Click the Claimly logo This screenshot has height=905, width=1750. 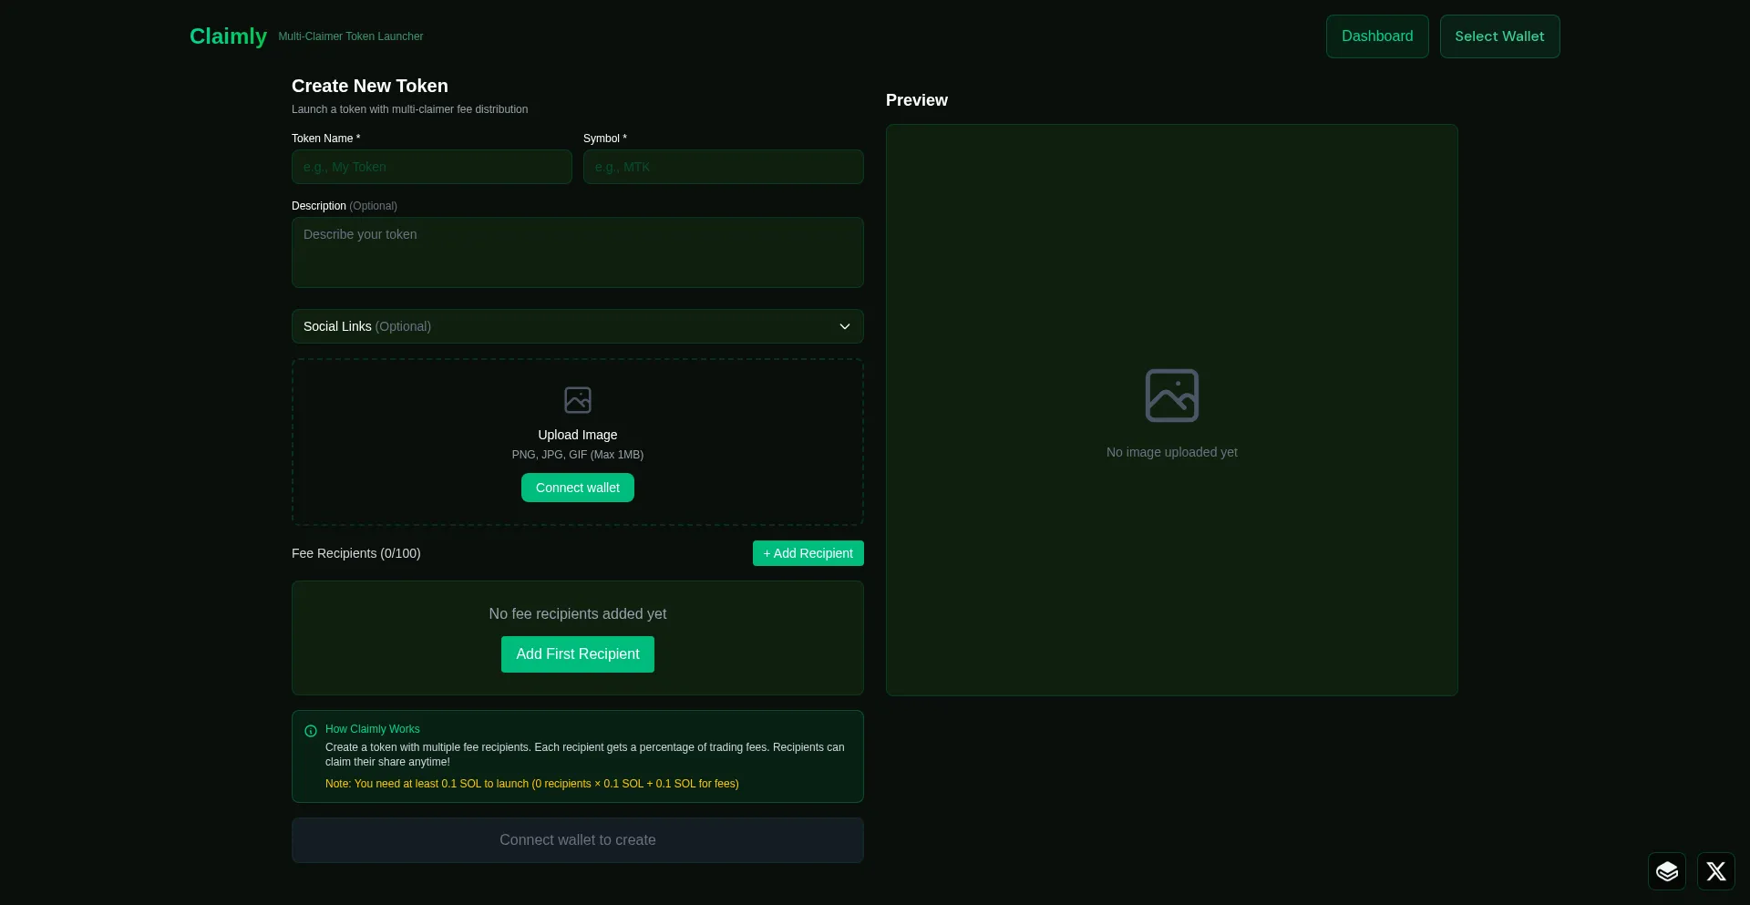point(228,36)
